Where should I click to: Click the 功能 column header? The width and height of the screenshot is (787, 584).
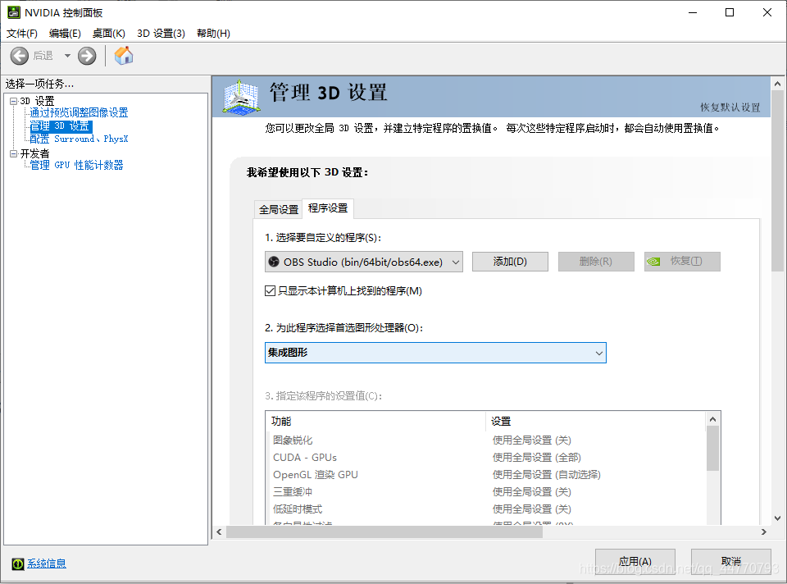click(x=376, y=422)
